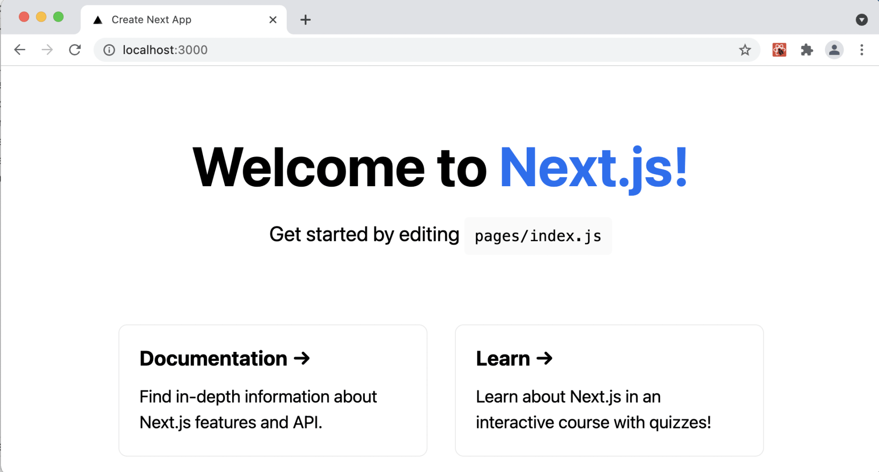This screenshot has width=879, height=472.
Task: Click the pages/index.js code snippet
Action: pyautogui.click(x=538, y=236)
